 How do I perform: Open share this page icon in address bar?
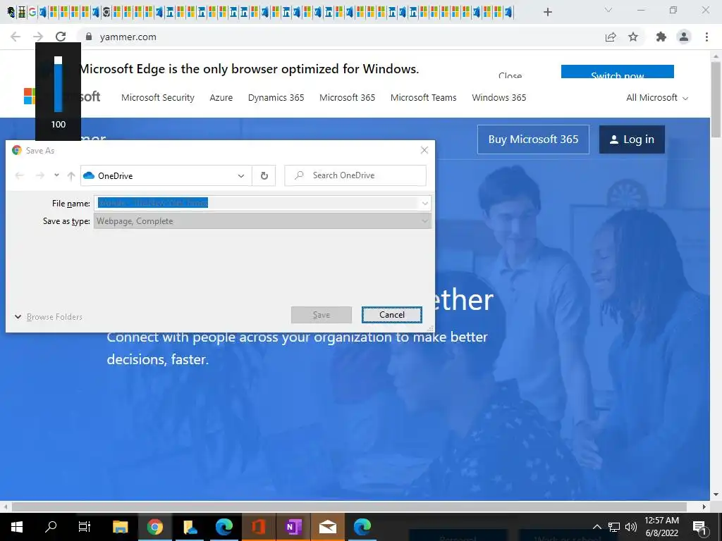pyautogui.click(x=611, y=37)
